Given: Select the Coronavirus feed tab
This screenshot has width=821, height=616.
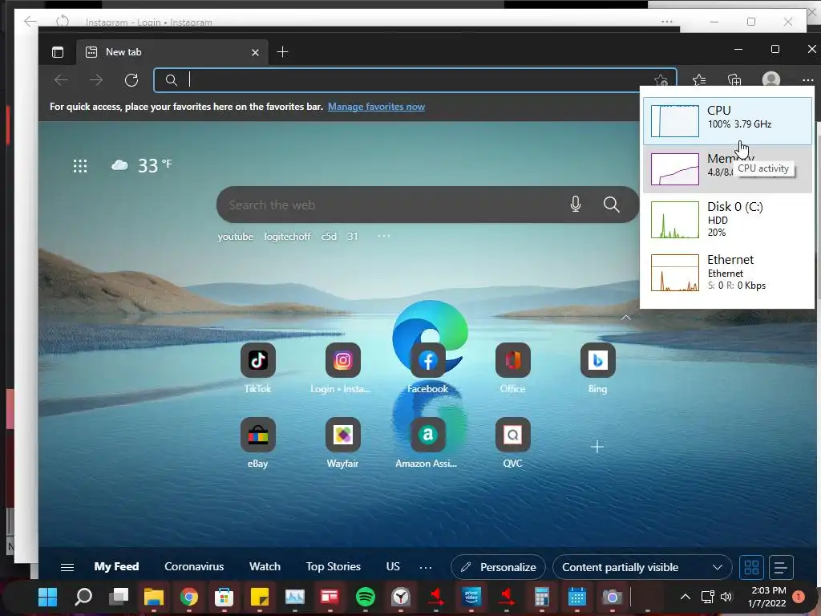Looking at the screenshot, I should pos(194,567).
